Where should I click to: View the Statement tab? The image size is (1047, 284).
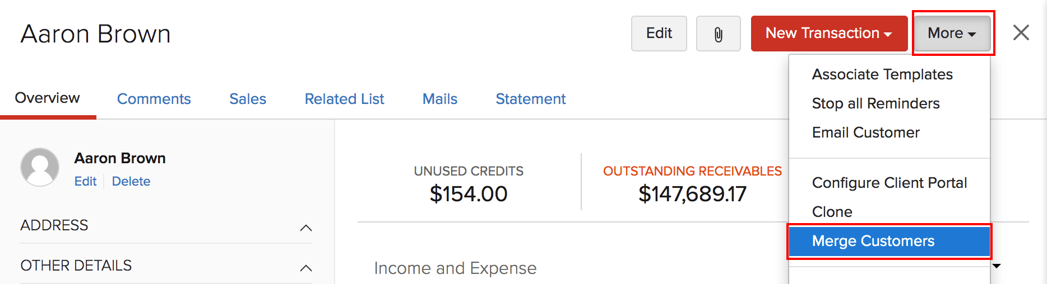tap(530, 99)
